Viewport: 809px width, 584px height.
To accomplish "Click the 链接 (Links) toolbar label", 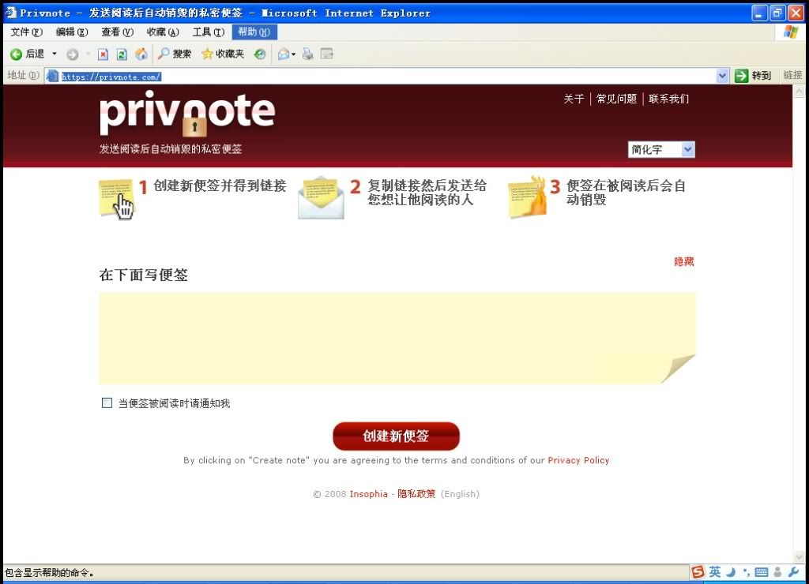I will point(792,75).
